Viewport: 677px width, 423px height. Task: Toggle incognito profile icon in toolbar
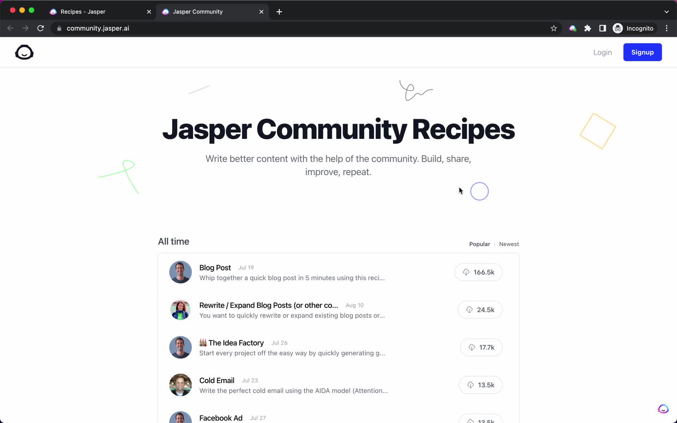click(x=617, y=28)
